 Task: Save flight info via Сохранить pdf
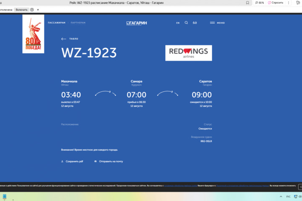[x=72, y=161]
